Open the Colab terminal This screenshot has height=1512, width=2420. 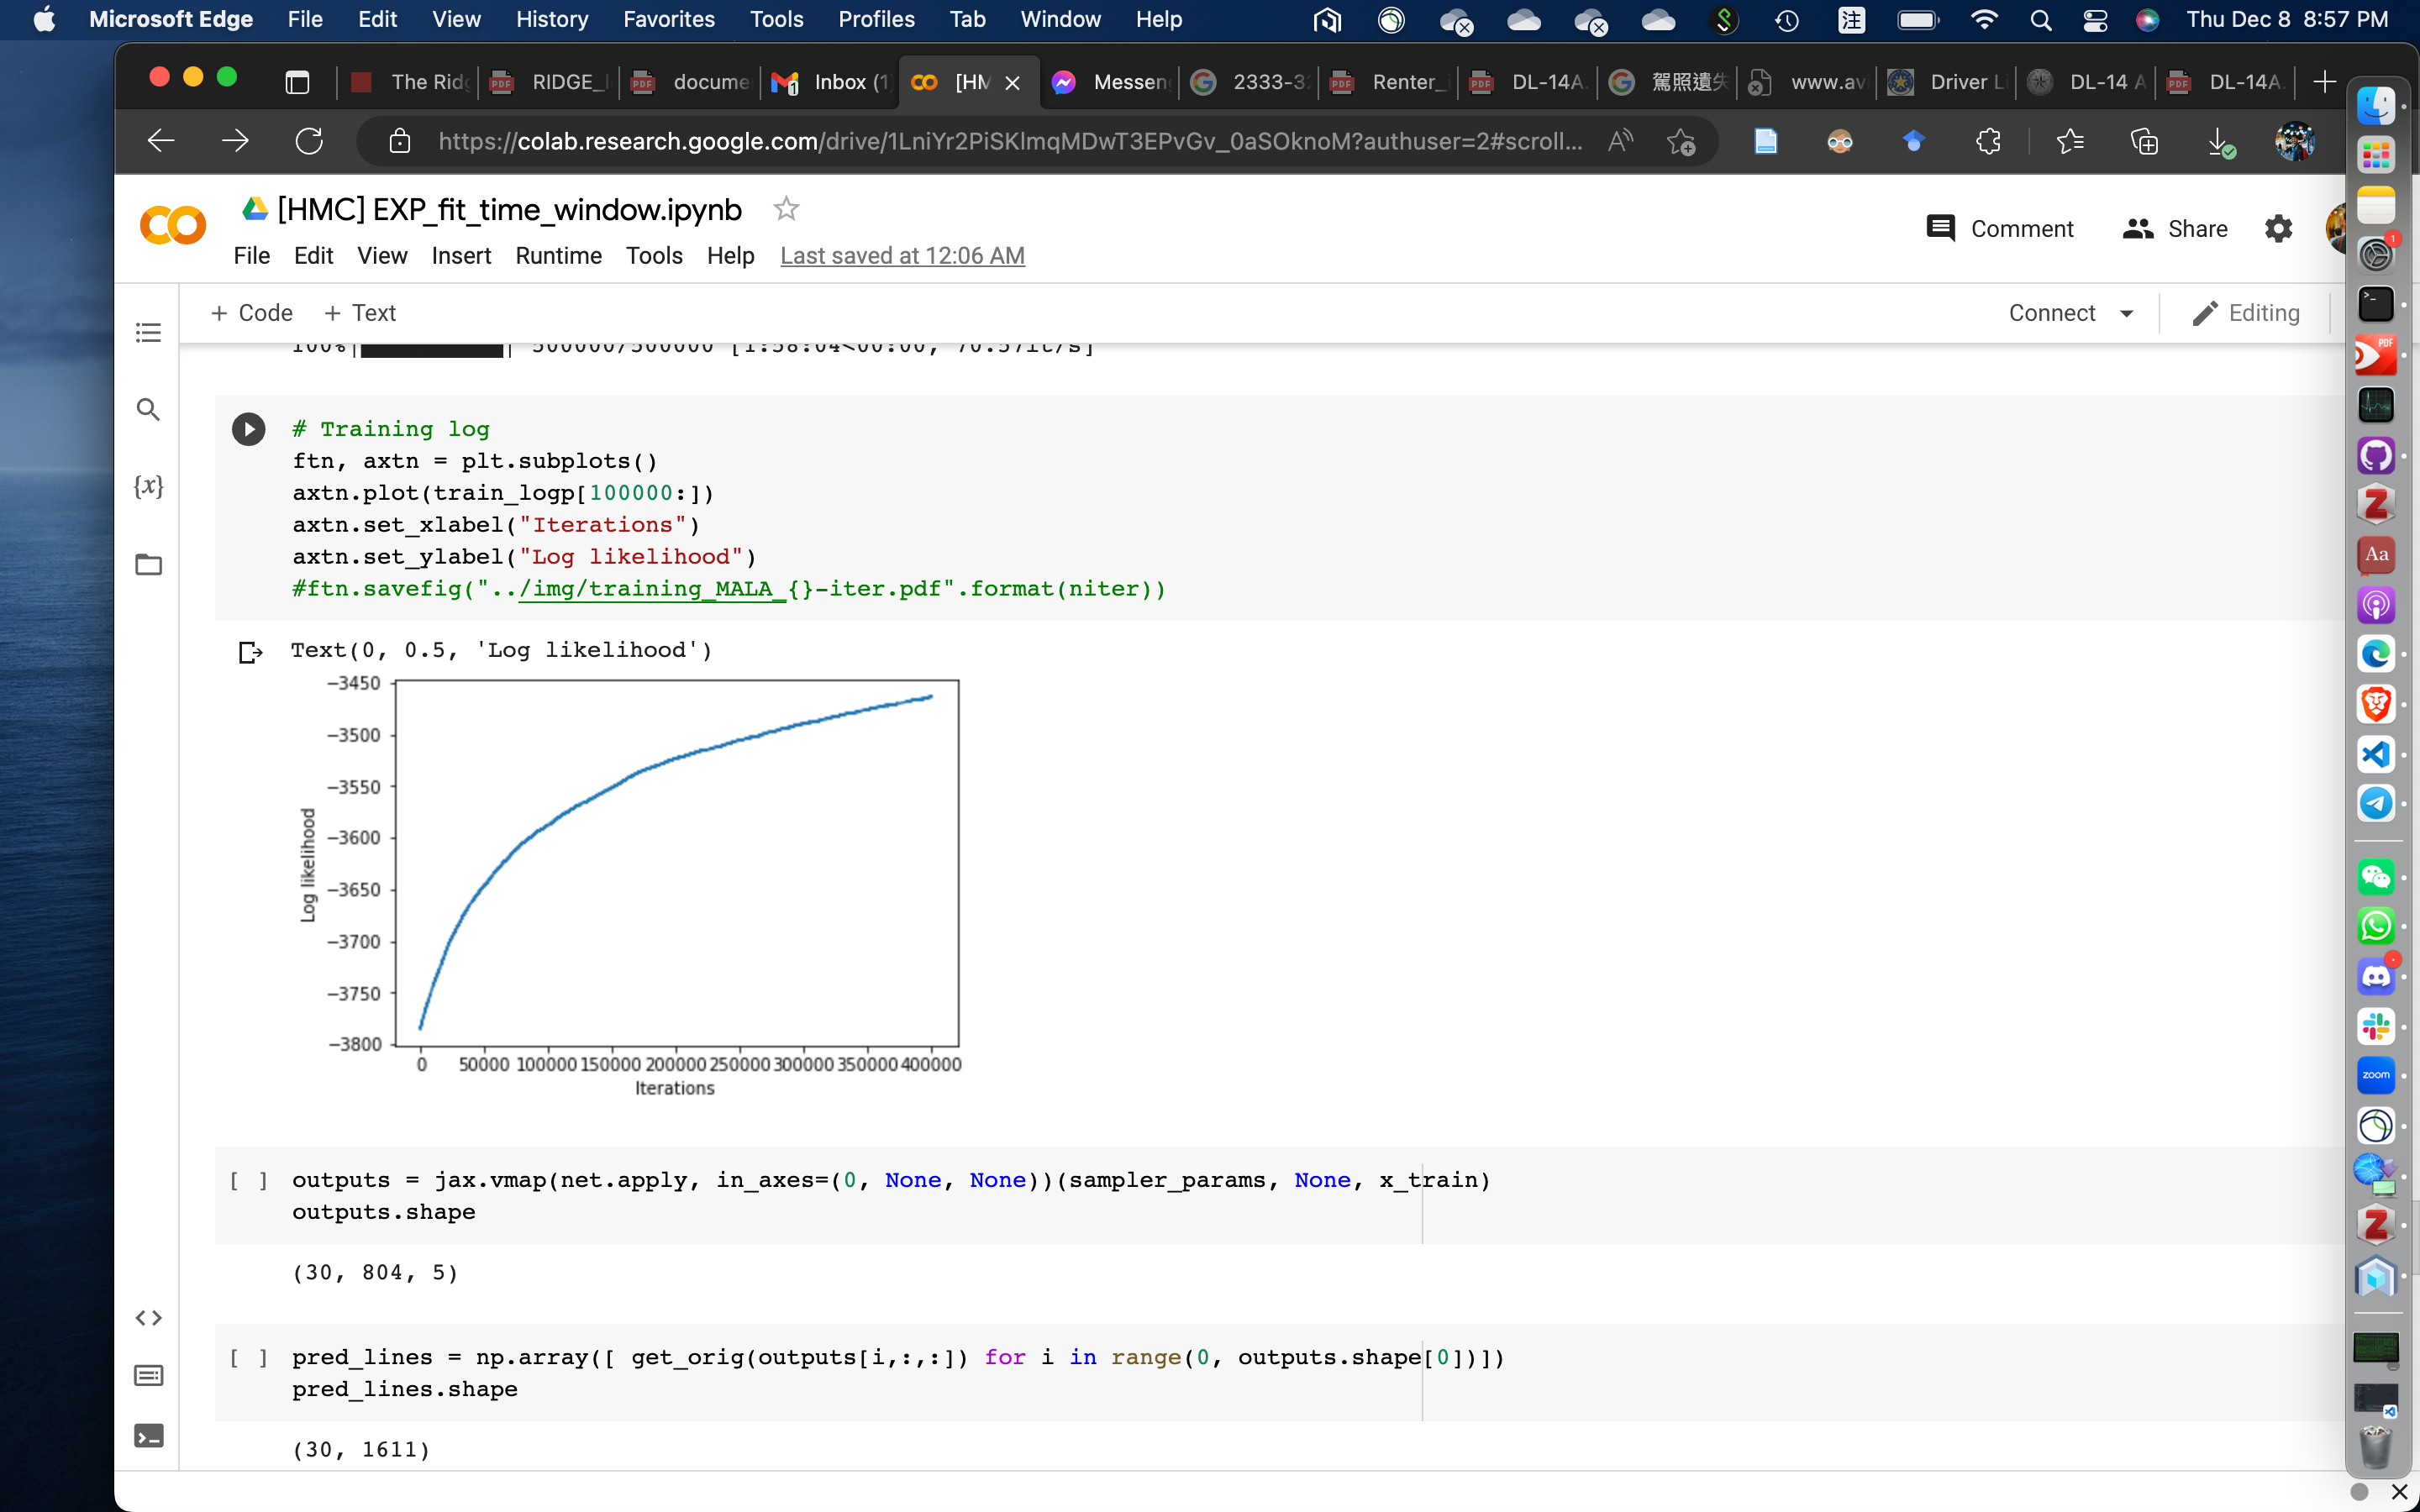click(x=148, y=1434)
